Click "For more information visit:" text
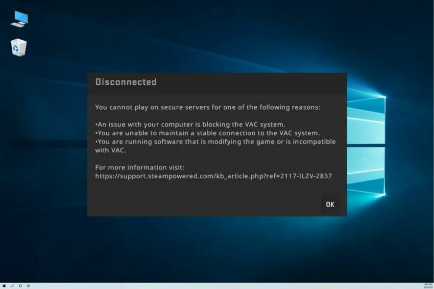Image resolution: width=434 pixels, height=289 pixels. tap(140, 168)
